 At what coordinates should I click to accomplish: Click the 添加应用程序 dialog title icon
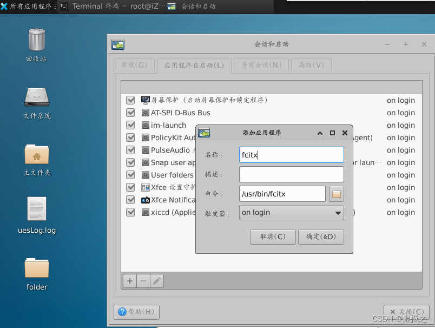click(204, 133)
